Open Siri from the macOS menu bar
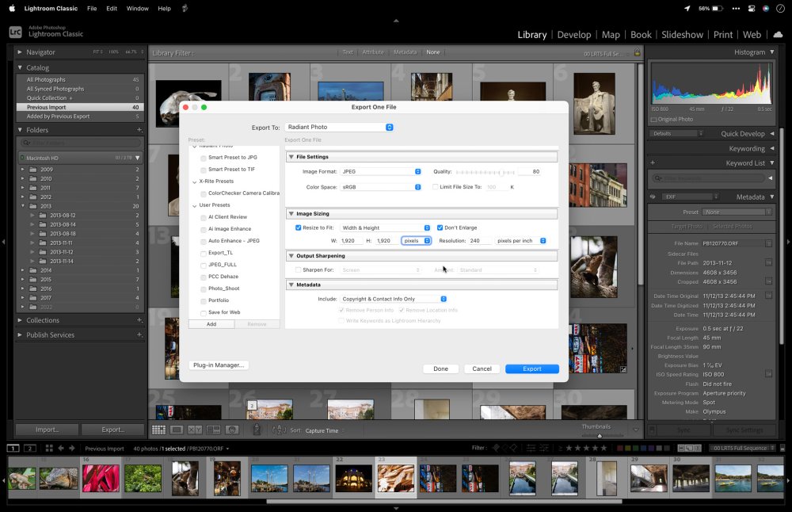This screenshot has height=512, width=792. click(765, 8)
